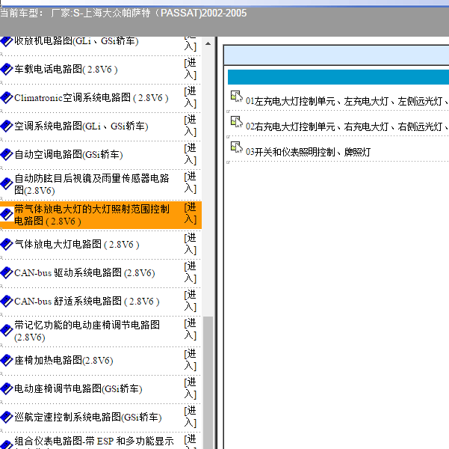449x449 pixels.
Task: Select 自动空调电路图(GSi轿车)
Action: [69, 154]
